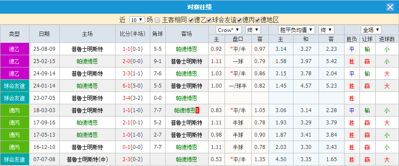Click the 大 goals result in 07-07-08 row
399x166 pixels.
click(x=387, y=159)
